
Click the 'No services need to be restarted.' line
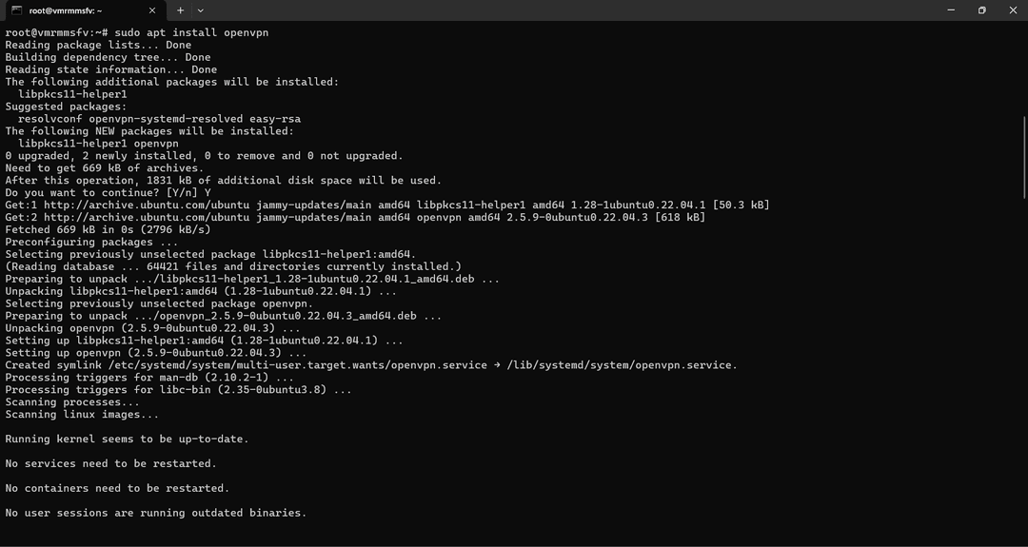point(110,464)
